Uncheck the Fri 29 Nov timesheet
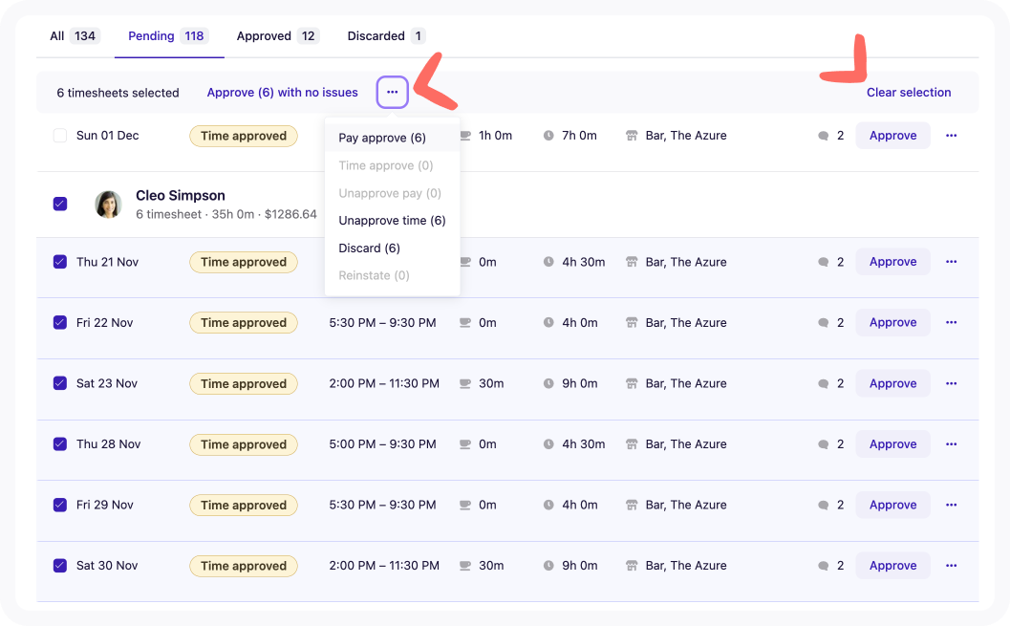This screenshot has width=1010, height=626. (60, 505)
